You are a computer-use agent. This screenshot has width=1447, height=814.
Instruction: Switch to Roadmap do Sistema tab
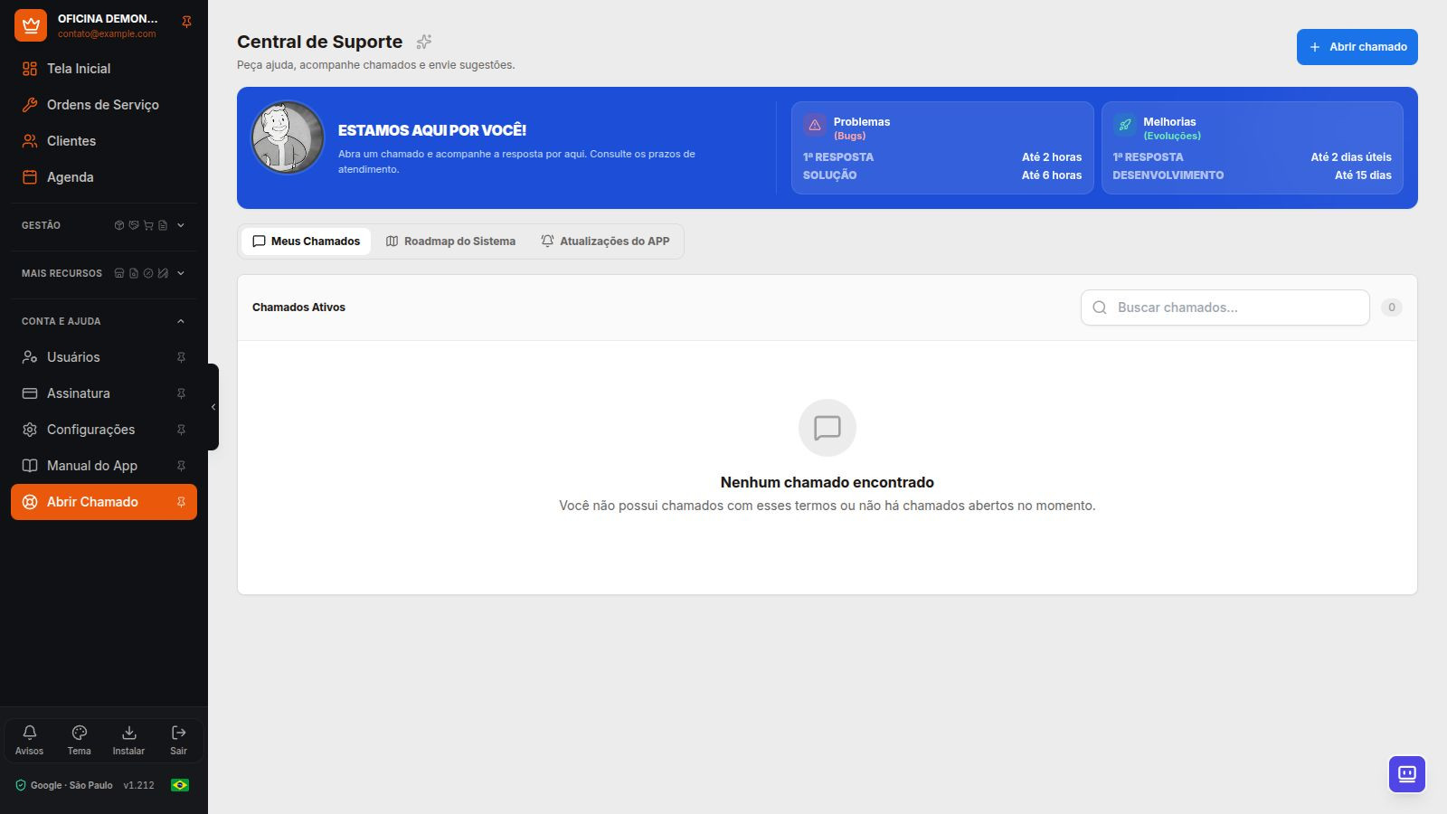(x=450, y=241)
